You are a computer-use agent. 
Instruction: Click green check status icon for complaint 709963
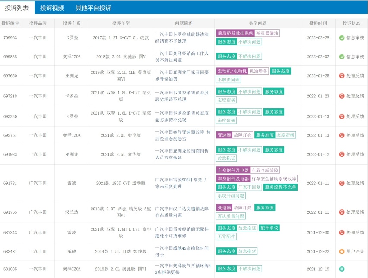(x=342, y=37)
